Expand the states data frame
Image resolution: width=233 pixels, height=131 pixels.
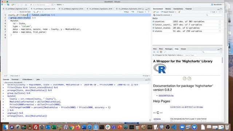coord(154,31)
